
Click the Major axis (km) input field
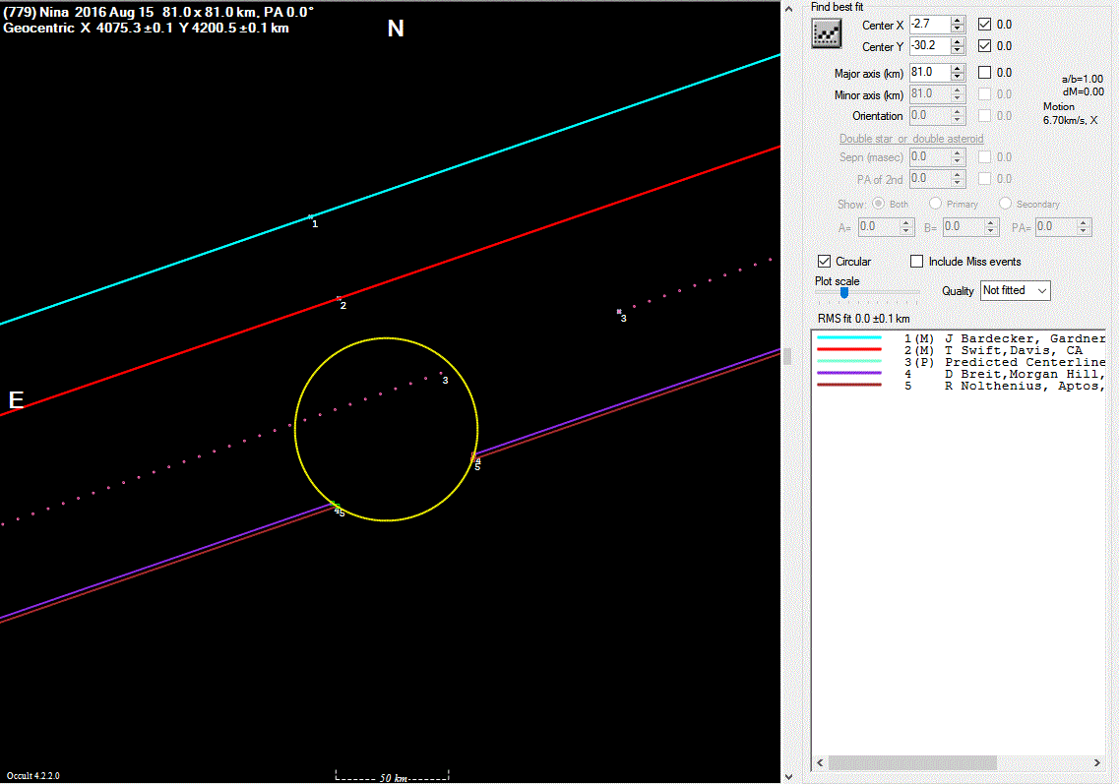pos(928,73)
